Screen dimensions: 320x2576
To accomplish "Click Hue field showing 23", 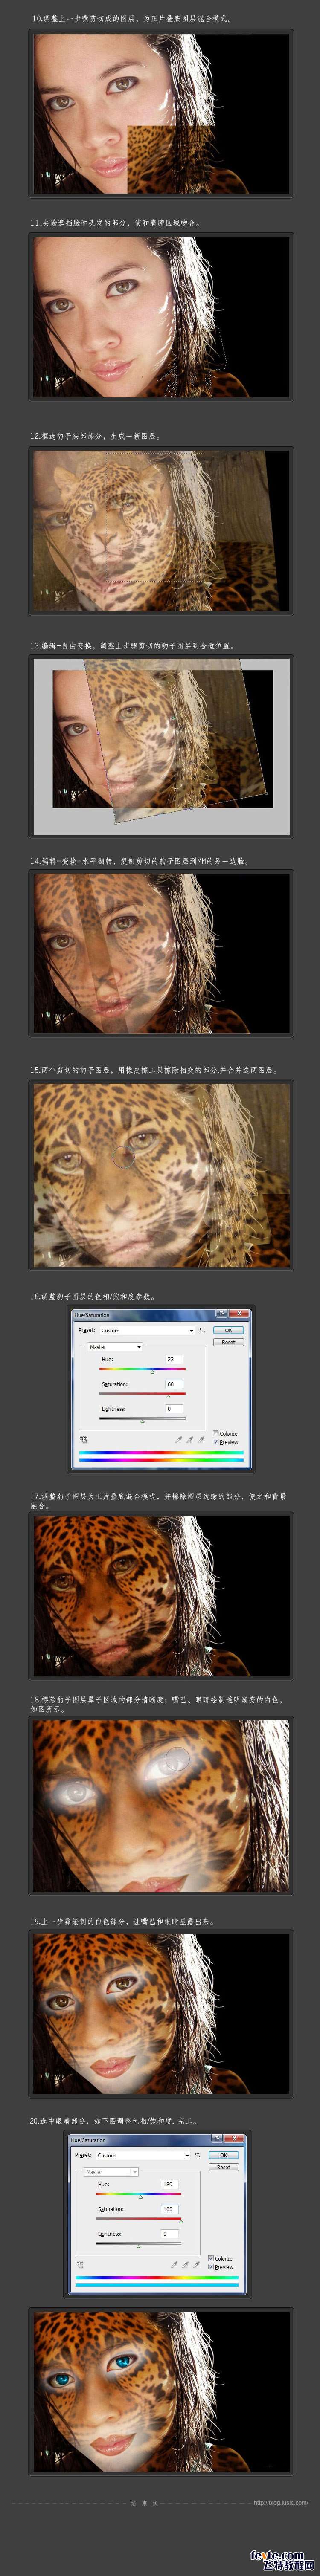I will [x=174, y=1359].
